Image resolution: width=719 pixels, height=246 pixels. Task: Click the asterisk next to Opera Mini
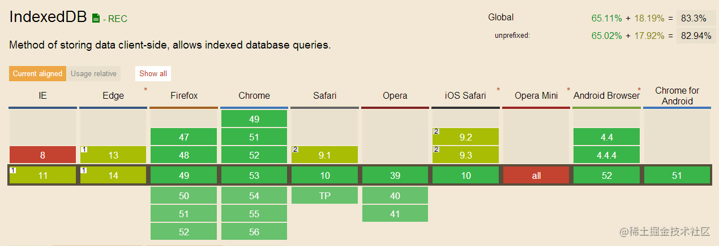point(568,90)
